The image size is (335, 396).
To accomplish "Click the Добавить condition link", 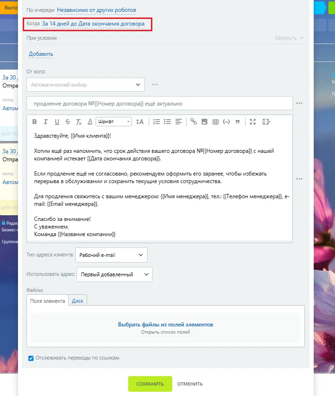I will pyautogui.click(x=41, y=54).
